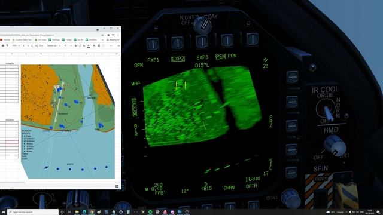Expand the bookmarks overflow chevron in Chrome
This screenshot has height=215, width=383.
(103, 40)
